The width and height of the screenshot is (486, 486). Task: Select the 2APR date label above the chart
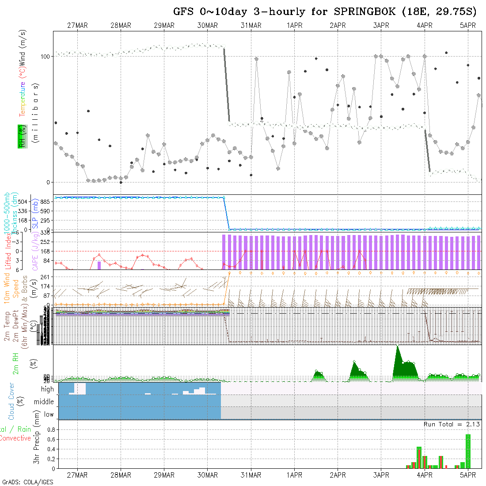coord(338,26)
